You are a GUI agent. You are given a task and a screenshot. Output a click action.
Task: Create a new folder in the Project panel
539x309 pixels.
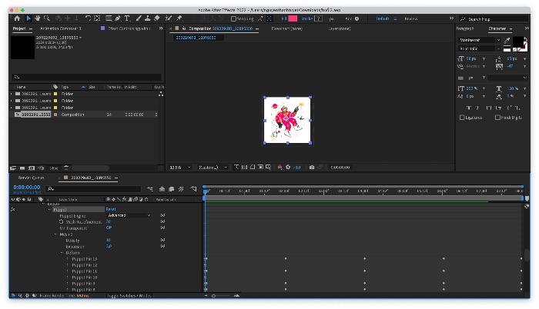coord(22,168)
